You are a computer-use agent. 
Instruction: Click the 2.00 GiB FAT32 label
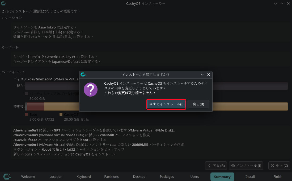click(42, 120)
